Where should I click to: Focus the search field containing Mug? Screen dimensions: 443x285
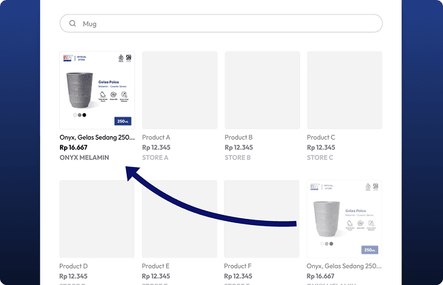pyautogui.click(x=221, y=23)
